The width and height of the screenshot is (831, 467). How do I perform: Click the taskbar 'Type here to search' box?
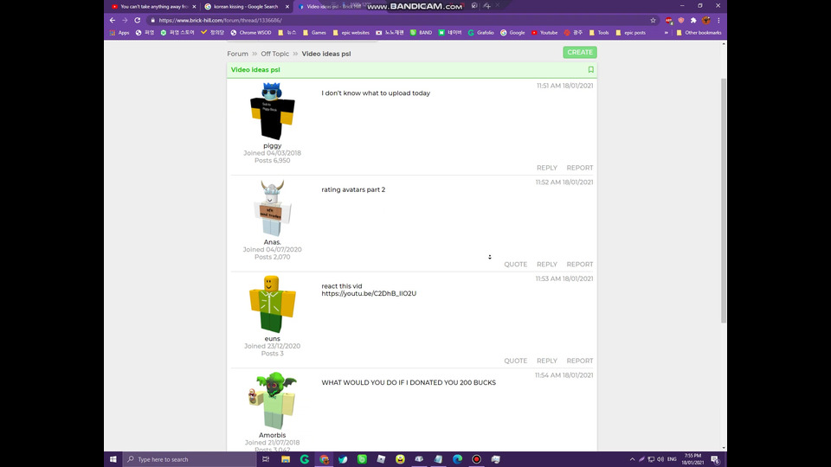click(x=190, y=459)
